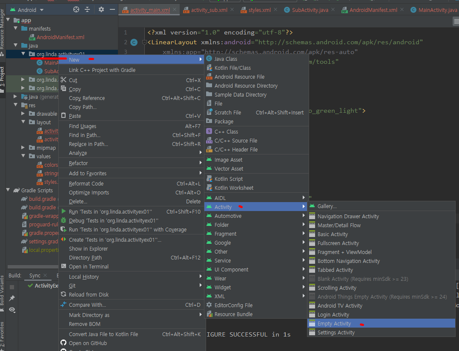Close the styles.xml tab
This screenshot has width=459, height=351.
click(275, 10)
